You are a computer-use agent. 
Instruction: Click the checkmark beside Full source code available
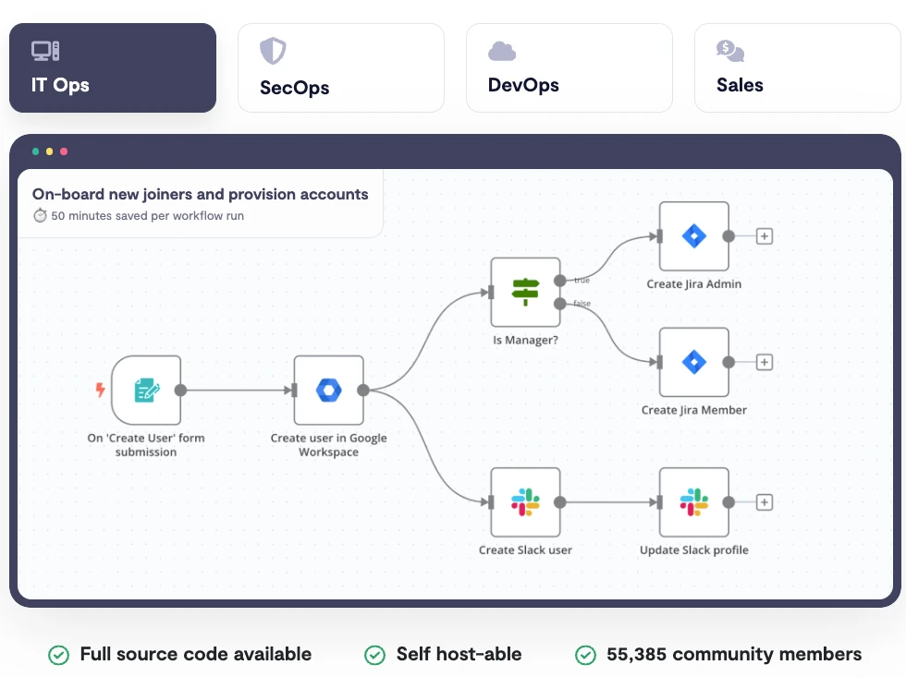coord(58,655)
